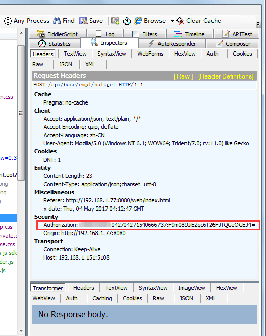This screenshot has width=266, height=336.
Task: Open request Cookies inspector tab
Action: [x=243, y=54]
